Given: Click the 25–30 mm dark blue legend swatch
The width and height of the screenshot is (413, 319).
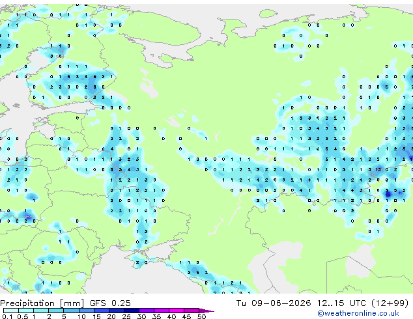Looking at the screenshot, I should pyautogui.click(x=132, y=311).
